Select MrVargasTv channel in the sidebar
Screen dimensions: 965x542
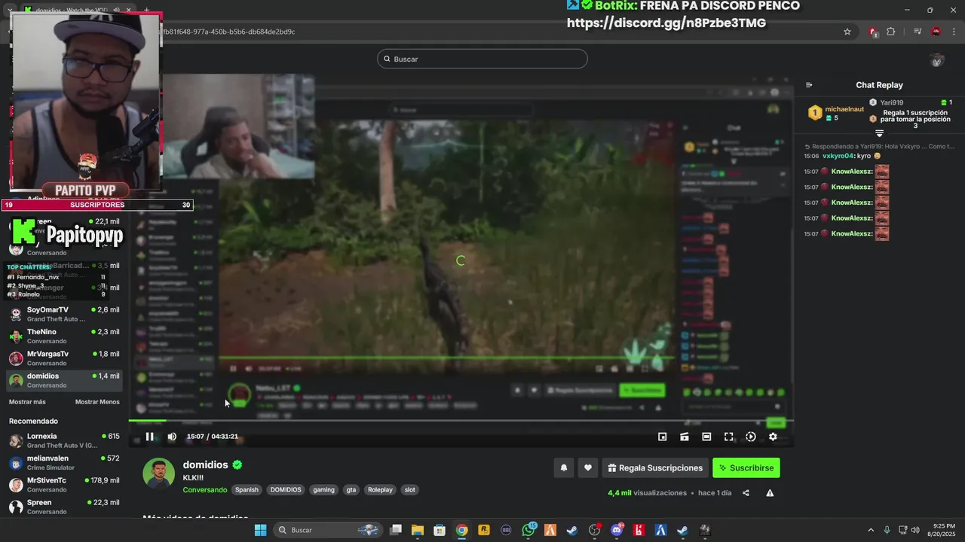pyautogui.click(x=63, y=358)
